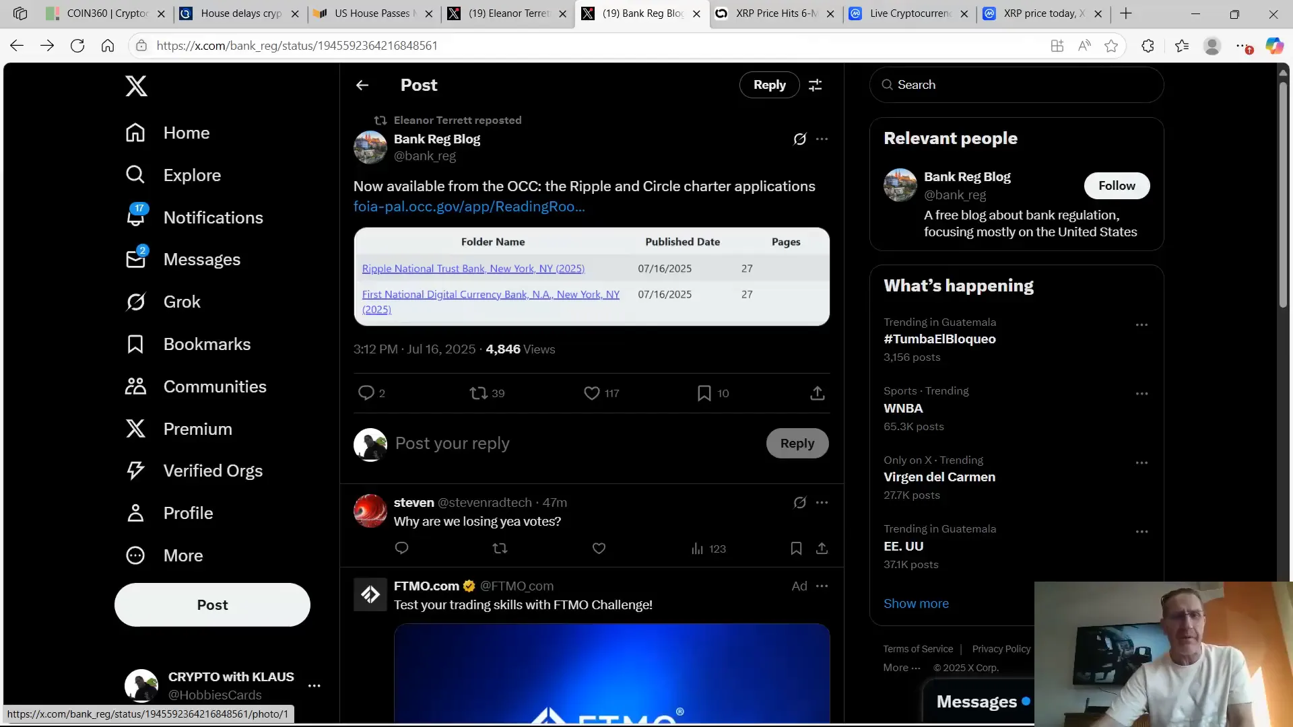Reload the page
The image size is (1293, 727).
pos(77,46)
